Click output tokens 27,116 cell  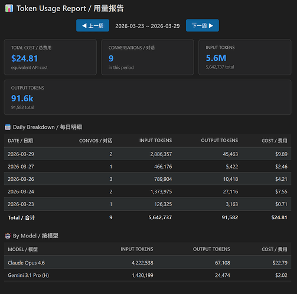(x=230, y=191)
